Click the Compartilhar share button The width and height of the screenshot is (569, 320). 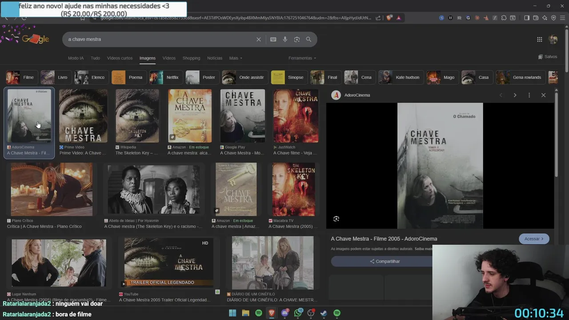[385, 261]
